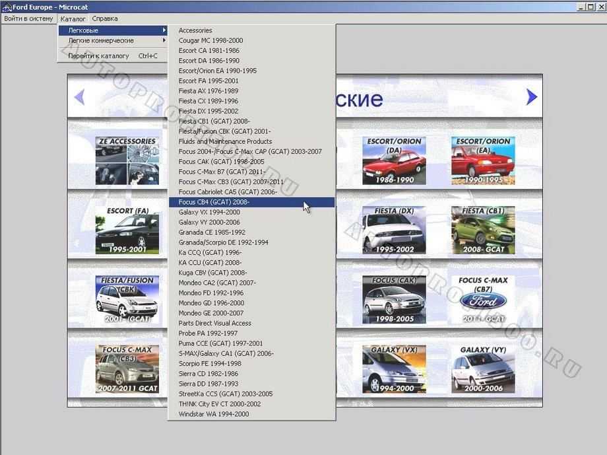
Task: Select Fiesta CB1 (GCAT) 2008-
Action: click(251, 121)
